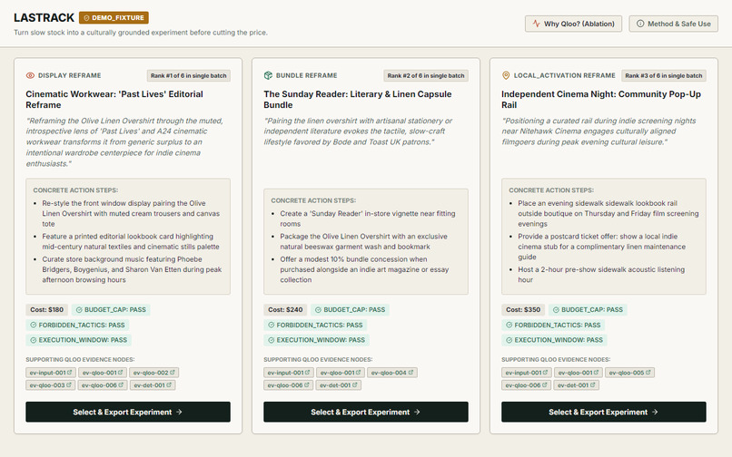
Task: Click the BUDGET_CAP: PASS check icon for $180 card
Action: [79, 309]
